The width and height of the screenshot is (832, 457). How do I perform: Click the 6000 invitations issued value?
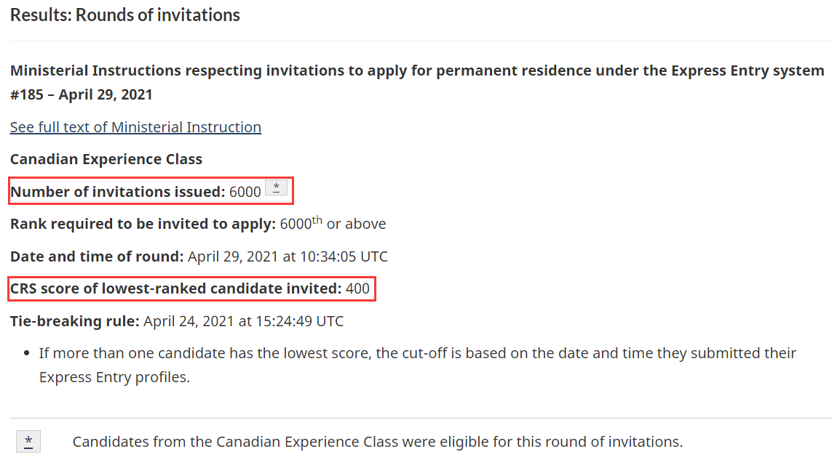click(245, 192)
